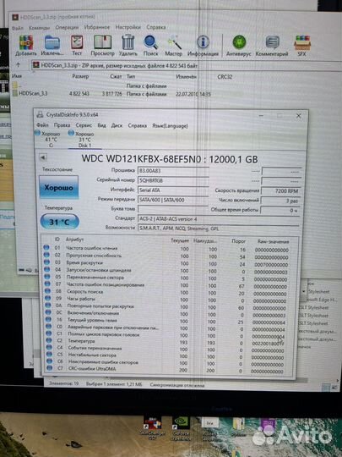Click Порог column header

pos(238,241)
